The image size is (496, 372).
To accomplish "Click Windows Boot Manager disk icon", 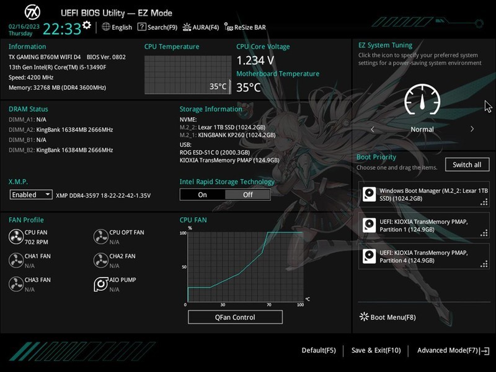I will pos(369,194).
